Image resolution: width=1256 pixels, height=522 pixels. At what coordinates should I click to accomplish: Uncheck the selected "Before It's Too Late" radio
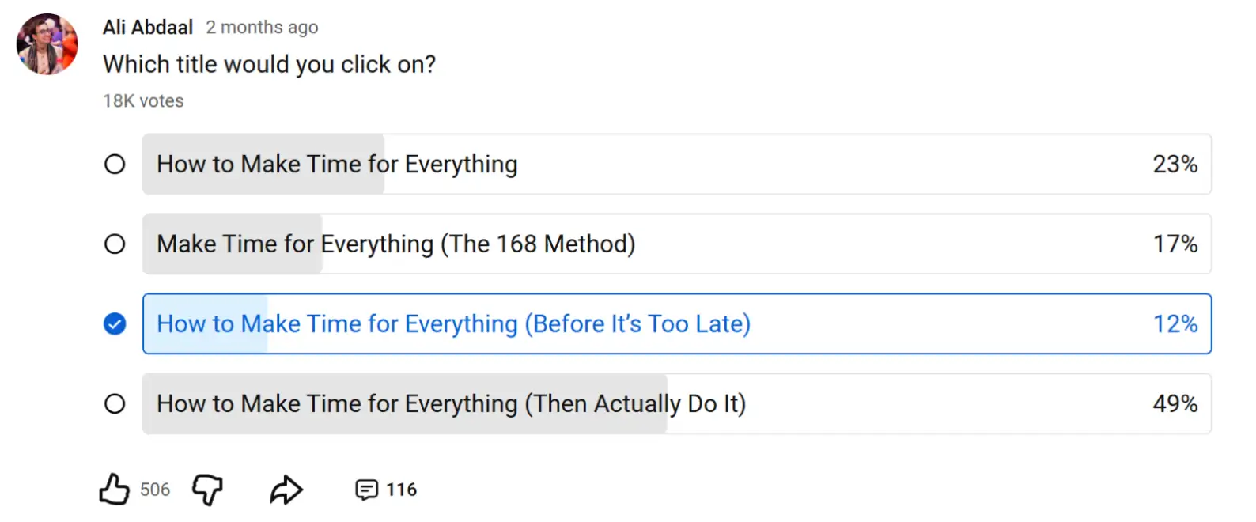[x=115, y=324]
